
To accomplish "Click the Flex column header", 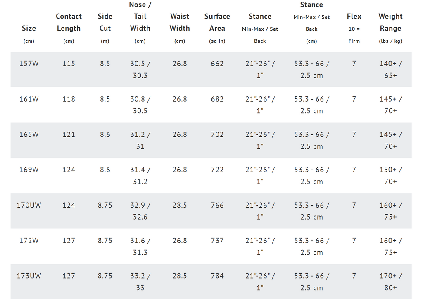I will coord(354,28).
